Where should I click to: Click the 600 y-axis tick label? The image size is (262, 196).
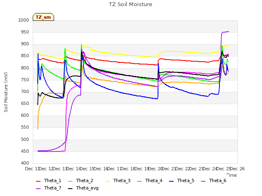pyautogui.click(x=25, y=115)
